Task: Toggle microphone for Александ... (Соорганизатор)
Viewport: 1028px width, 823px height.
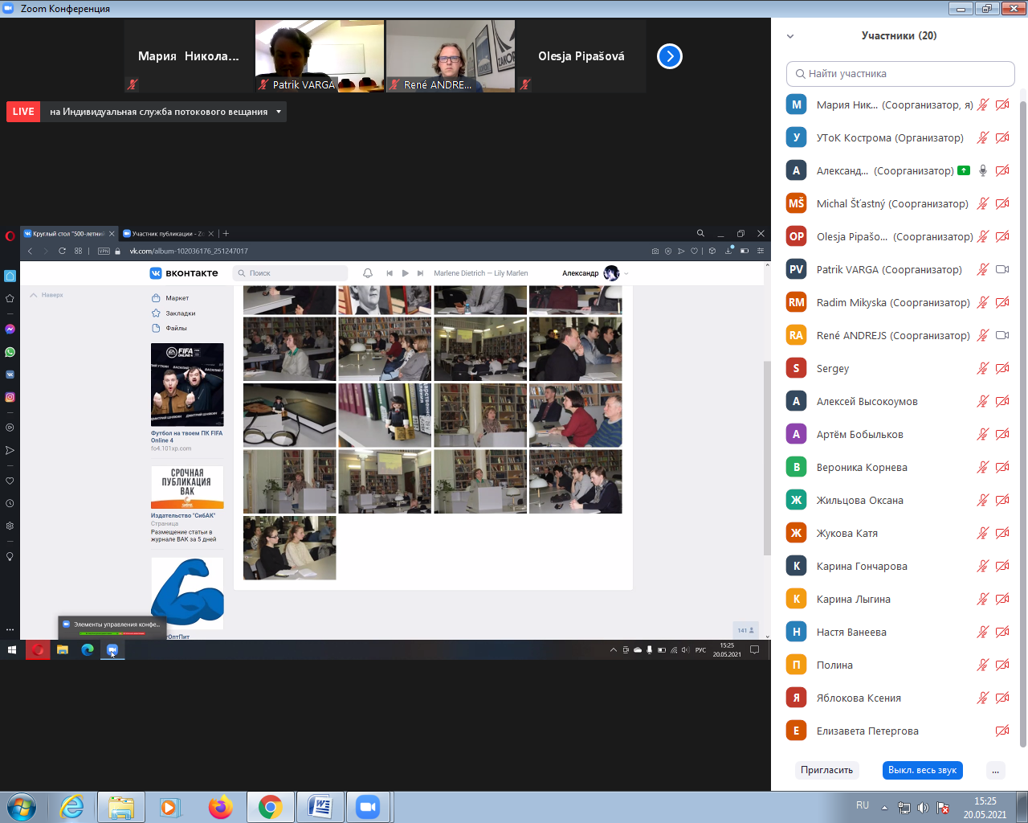Action: tap(982, 170)
